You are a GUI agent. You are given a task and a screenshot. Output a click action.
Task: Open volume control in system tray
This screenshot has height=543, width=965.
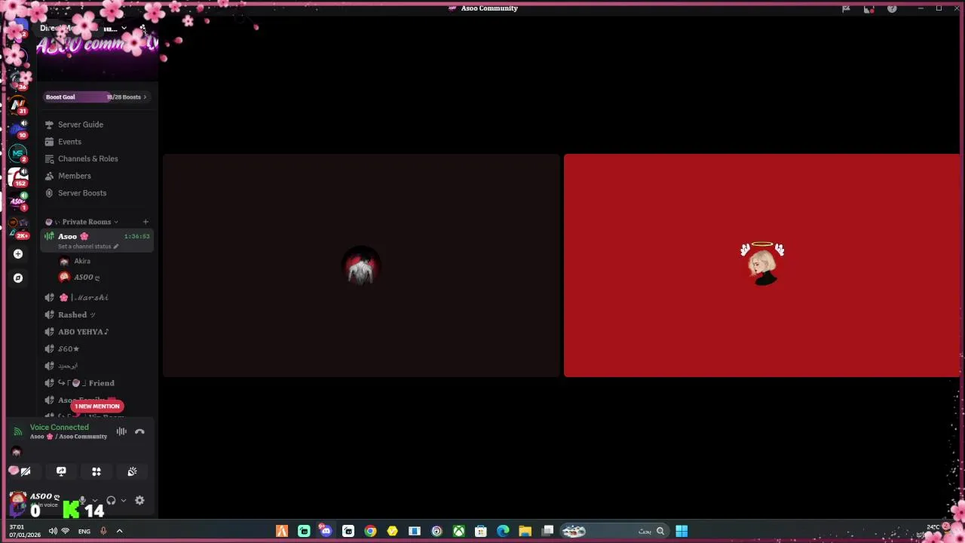coord(53,531)
